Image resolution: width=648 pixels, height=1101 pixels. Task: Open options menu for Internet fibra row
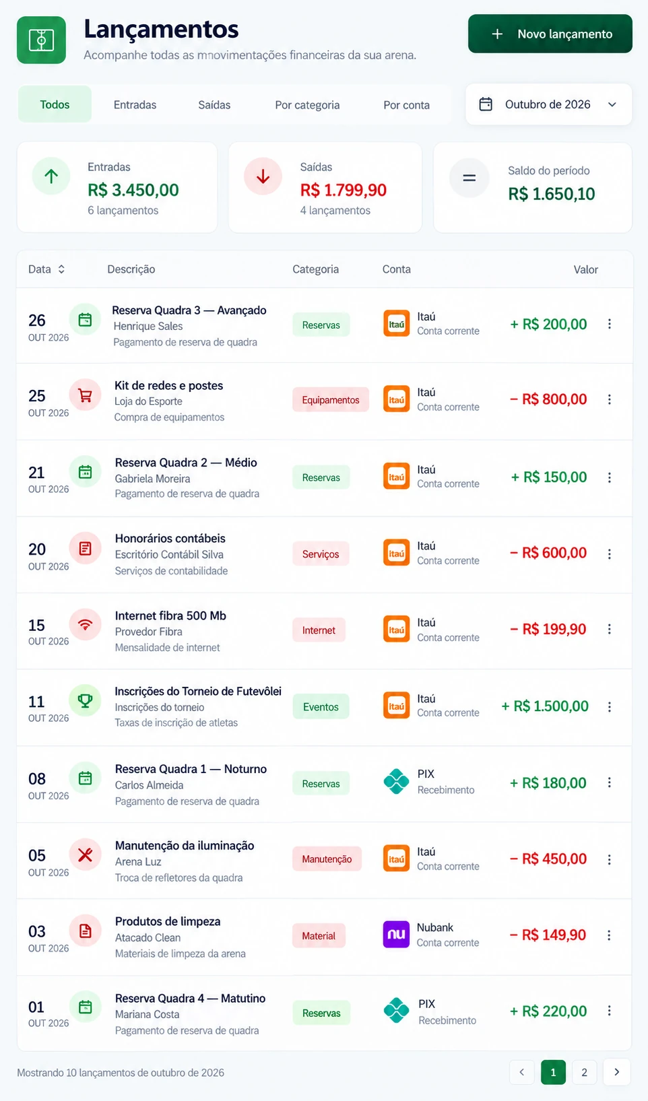coord(609,629)
